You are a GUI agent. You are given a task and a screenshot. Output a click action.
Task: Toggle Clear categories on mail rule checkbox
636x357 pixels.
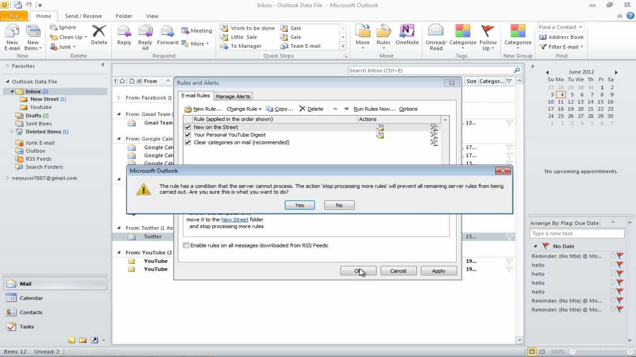[x=188, y=142]
